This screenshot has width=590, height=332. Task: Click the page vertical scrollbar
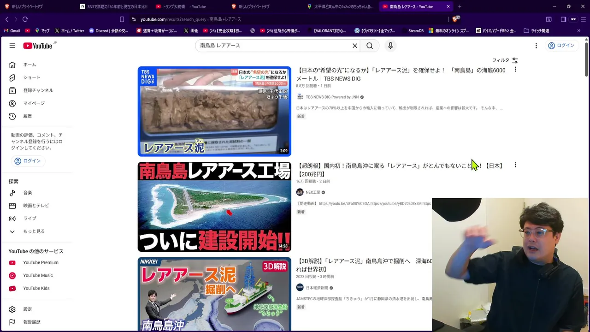[586, 60]
